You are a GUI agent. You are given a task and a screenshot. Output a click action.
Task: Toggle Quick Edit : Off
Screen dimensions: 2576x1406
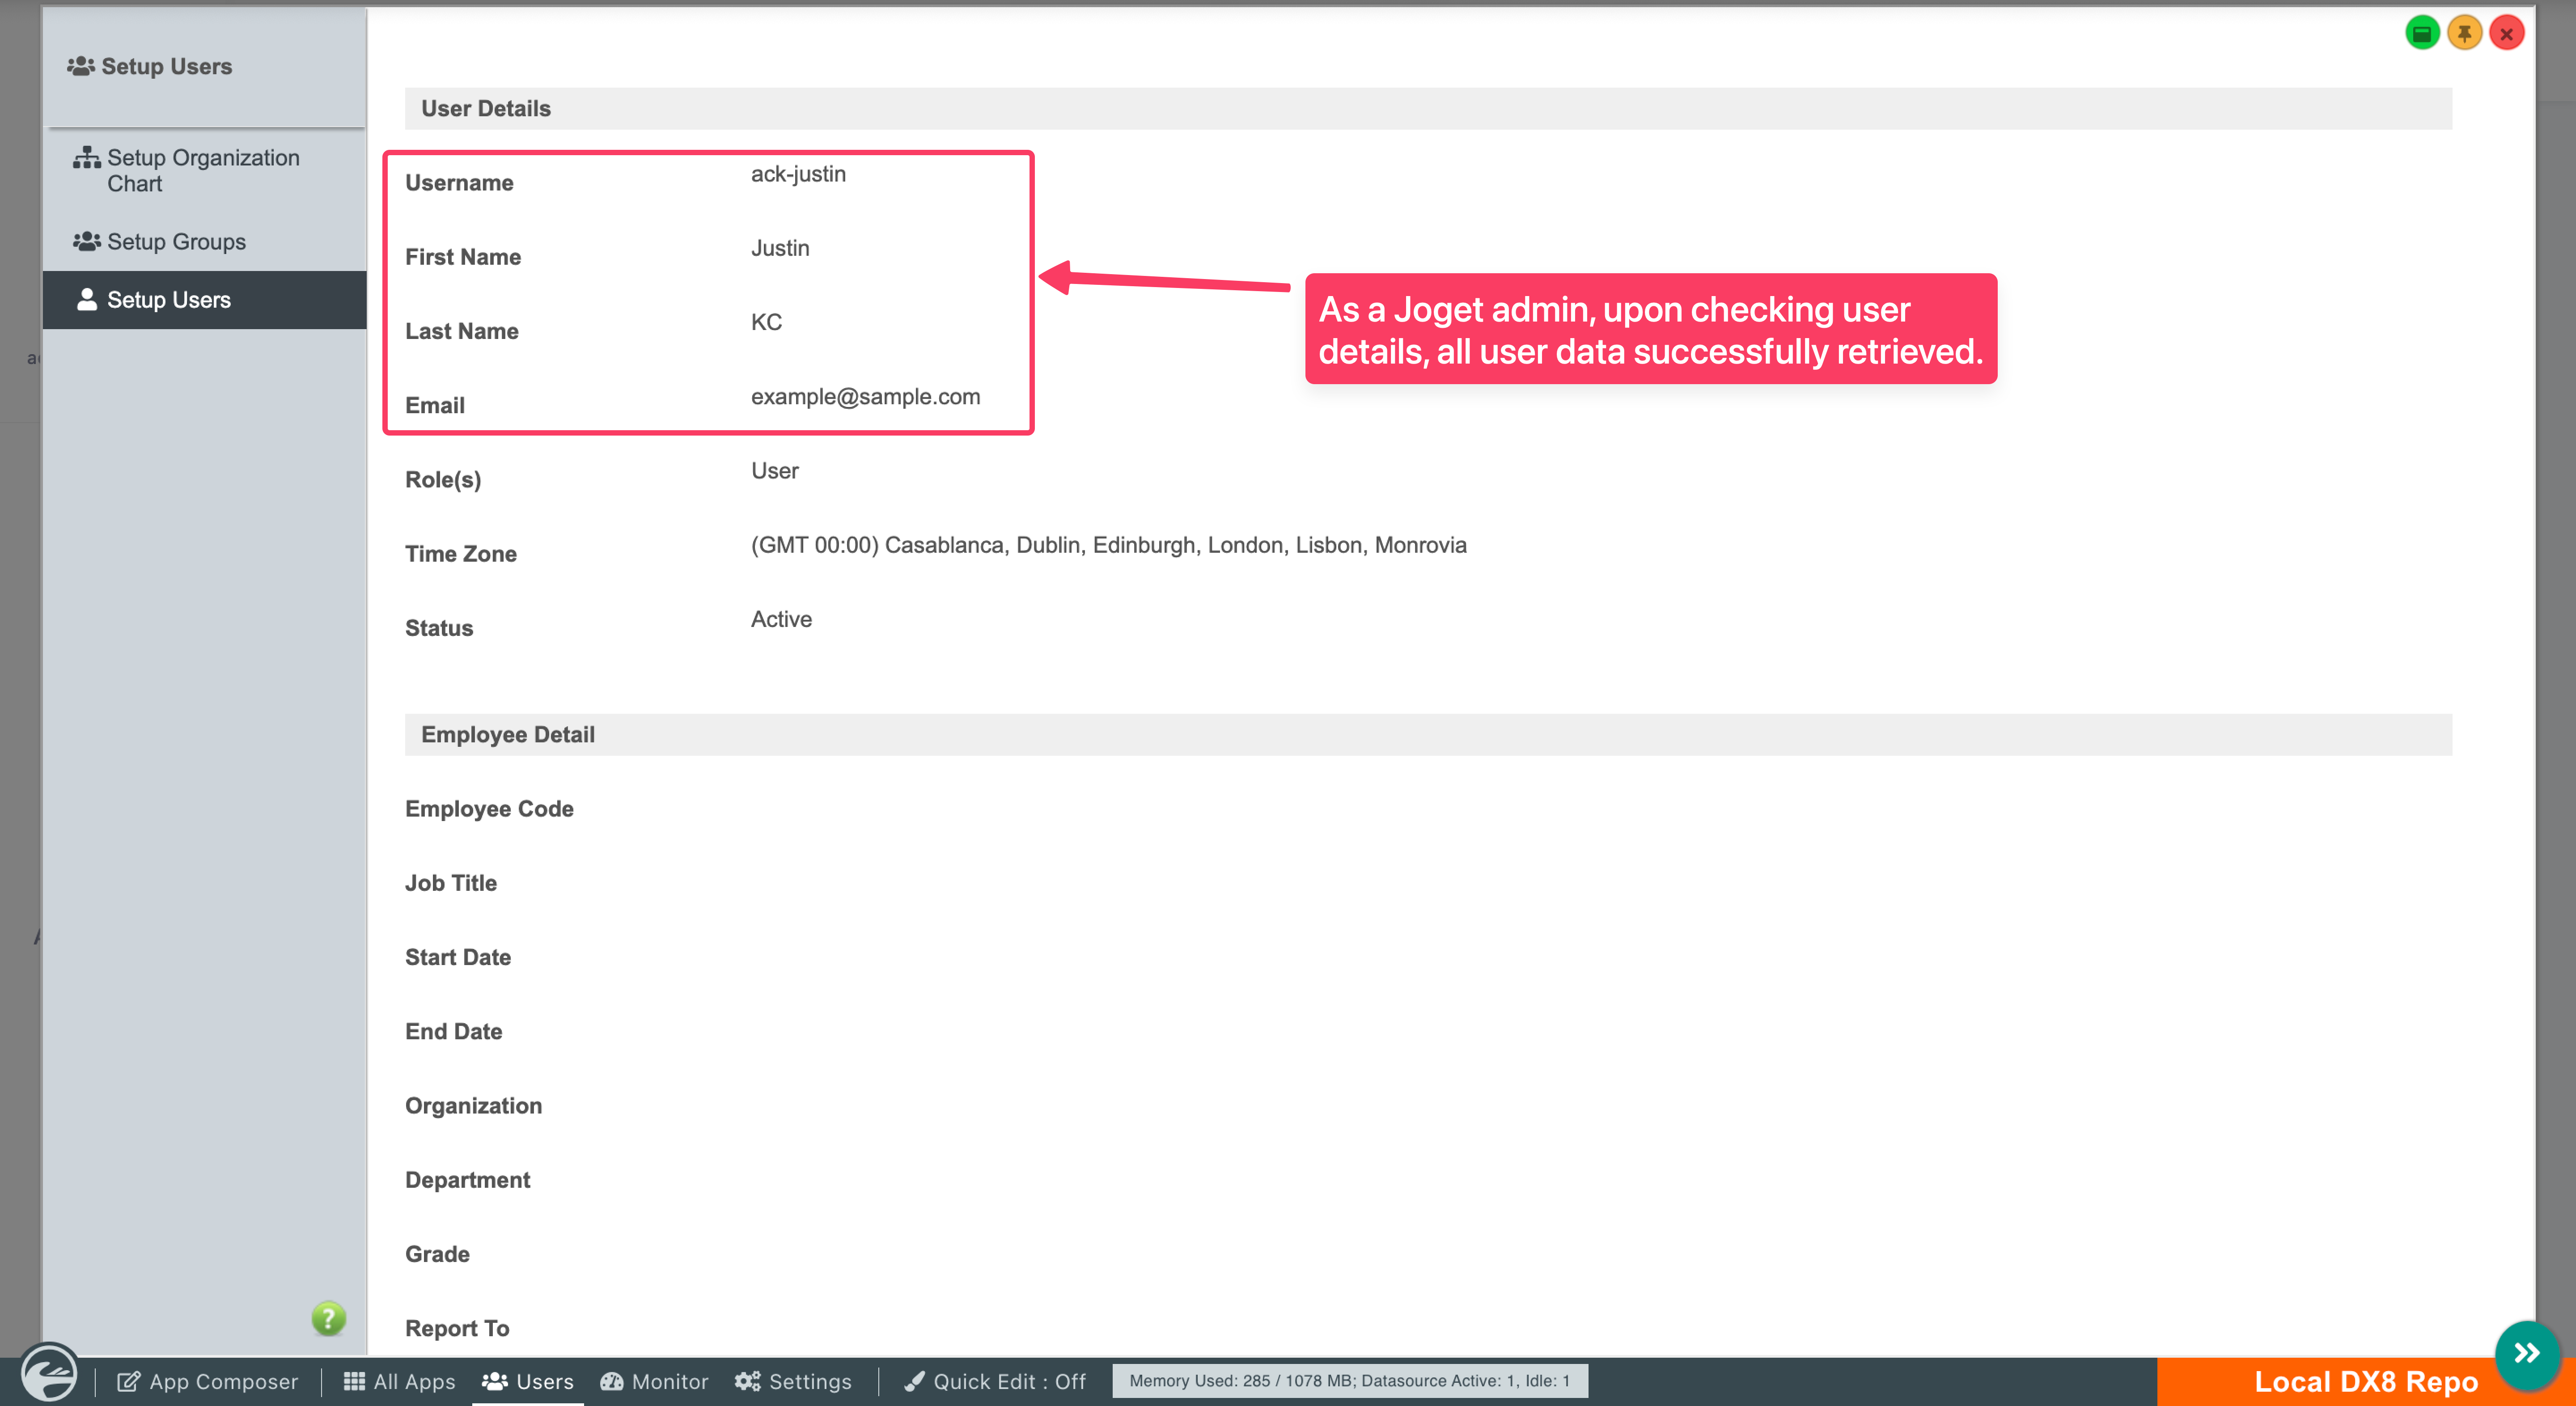[995, 1382]
